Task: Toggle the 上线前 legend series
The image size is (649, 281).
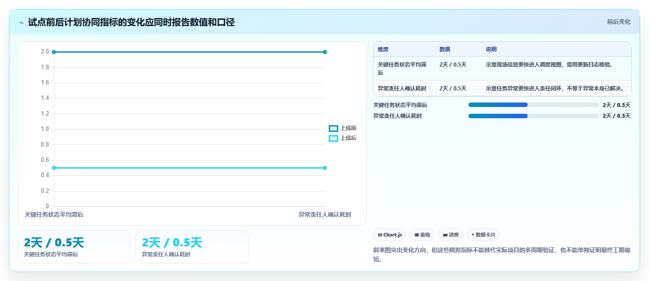Action: click(342, 128)
